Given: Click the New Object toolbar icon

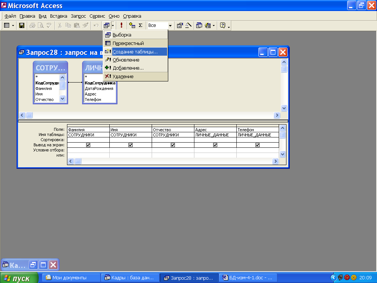Looking at the screenshot, I should (208, 25).
